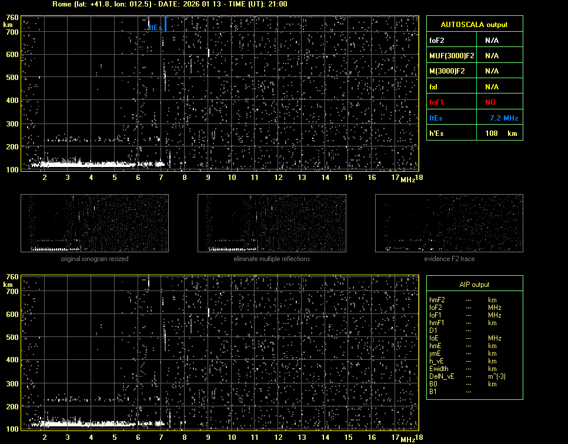Click the MUF(3000)F2 row label
This screenshot has height=444, width=568.
coord(452,56)
